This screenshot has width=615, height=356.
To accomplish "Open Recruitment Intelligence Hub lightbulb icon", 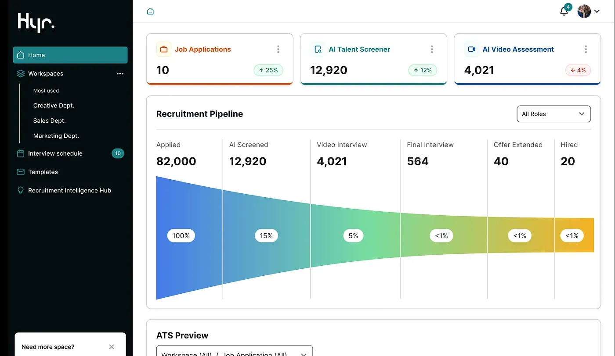I will tap(20, 190).
